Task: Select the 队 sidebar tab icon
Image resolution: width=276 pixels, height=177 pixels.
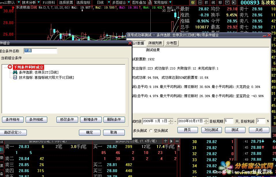Action: [x=1, y=150]
